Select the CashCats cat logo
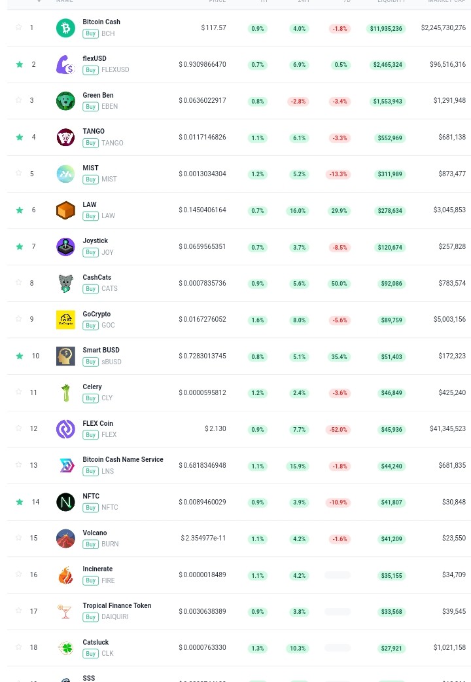This screenshot has height=682, width=471. coord(65,284)
